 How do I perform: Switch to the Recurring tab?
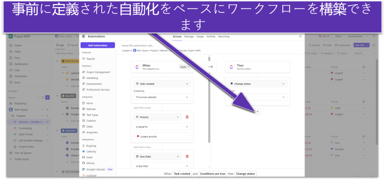pyautogui.click(x=224, y=36)
